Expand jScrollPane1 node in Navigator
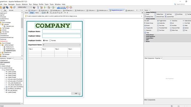Viewport: 191px width, 107px height. point(4,89)
